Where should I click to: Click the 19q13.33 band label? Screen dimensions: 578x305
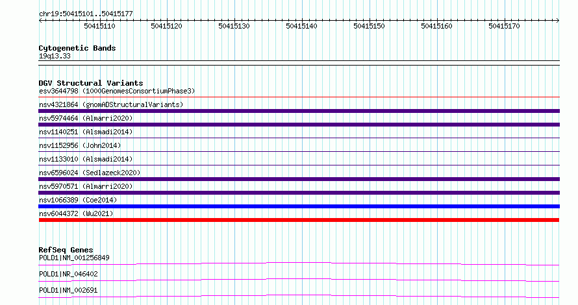55,56
